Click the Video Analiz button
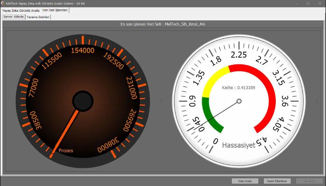 tap(245, 181)
